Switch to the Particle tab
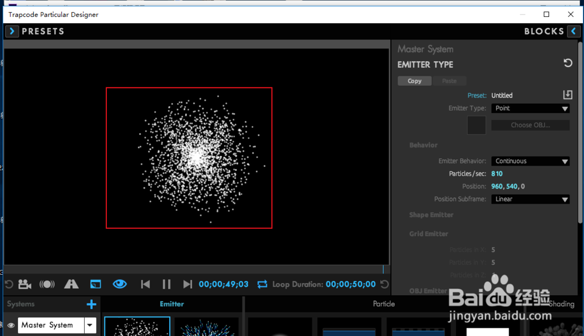 (x=384, y=304)
